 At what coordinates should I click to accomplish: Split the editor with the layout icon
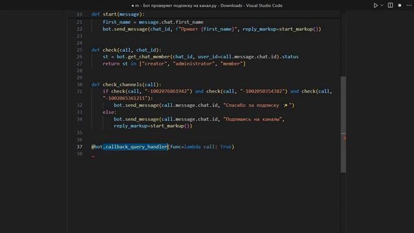click(x=390, y=5)
